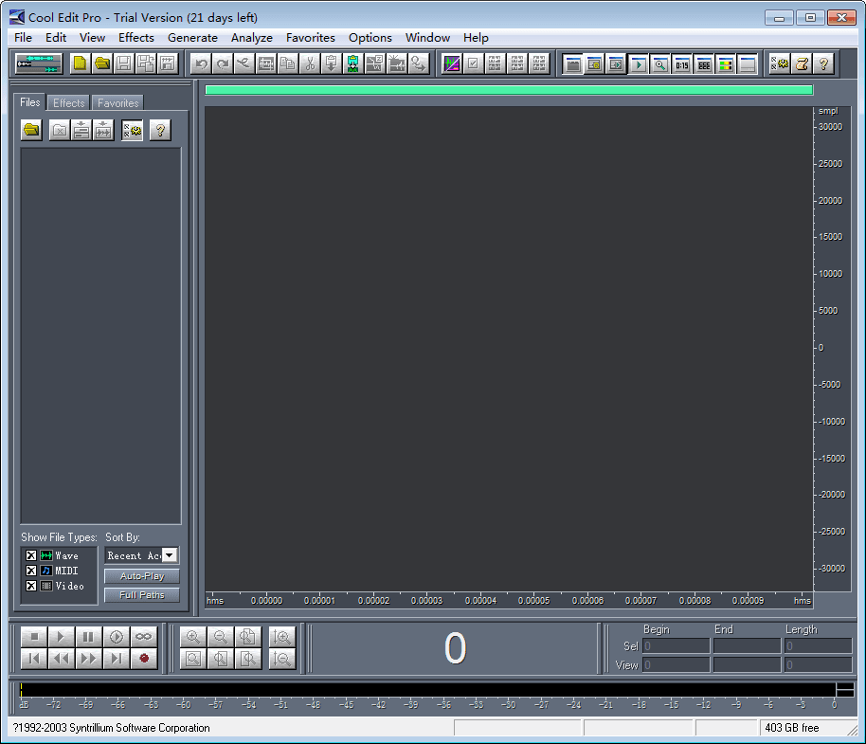Click the Auto-Play button
This screenshot has width=866, height=744.
tap(141, 576)
